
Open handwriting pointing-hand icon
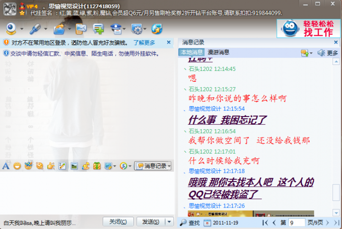pos(51,166)
